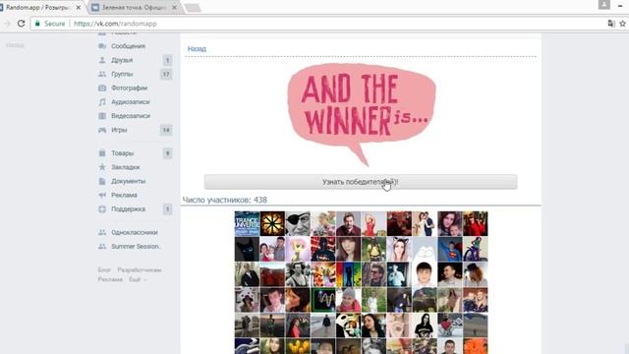Viewport: 629px width, 354px height.
Task: Click the Друзья friends person icon
Action: [102, 60]
